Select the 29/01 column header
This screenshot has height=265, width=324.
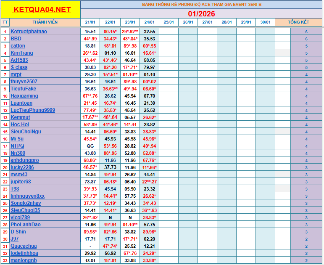click(x=246, y=22)
